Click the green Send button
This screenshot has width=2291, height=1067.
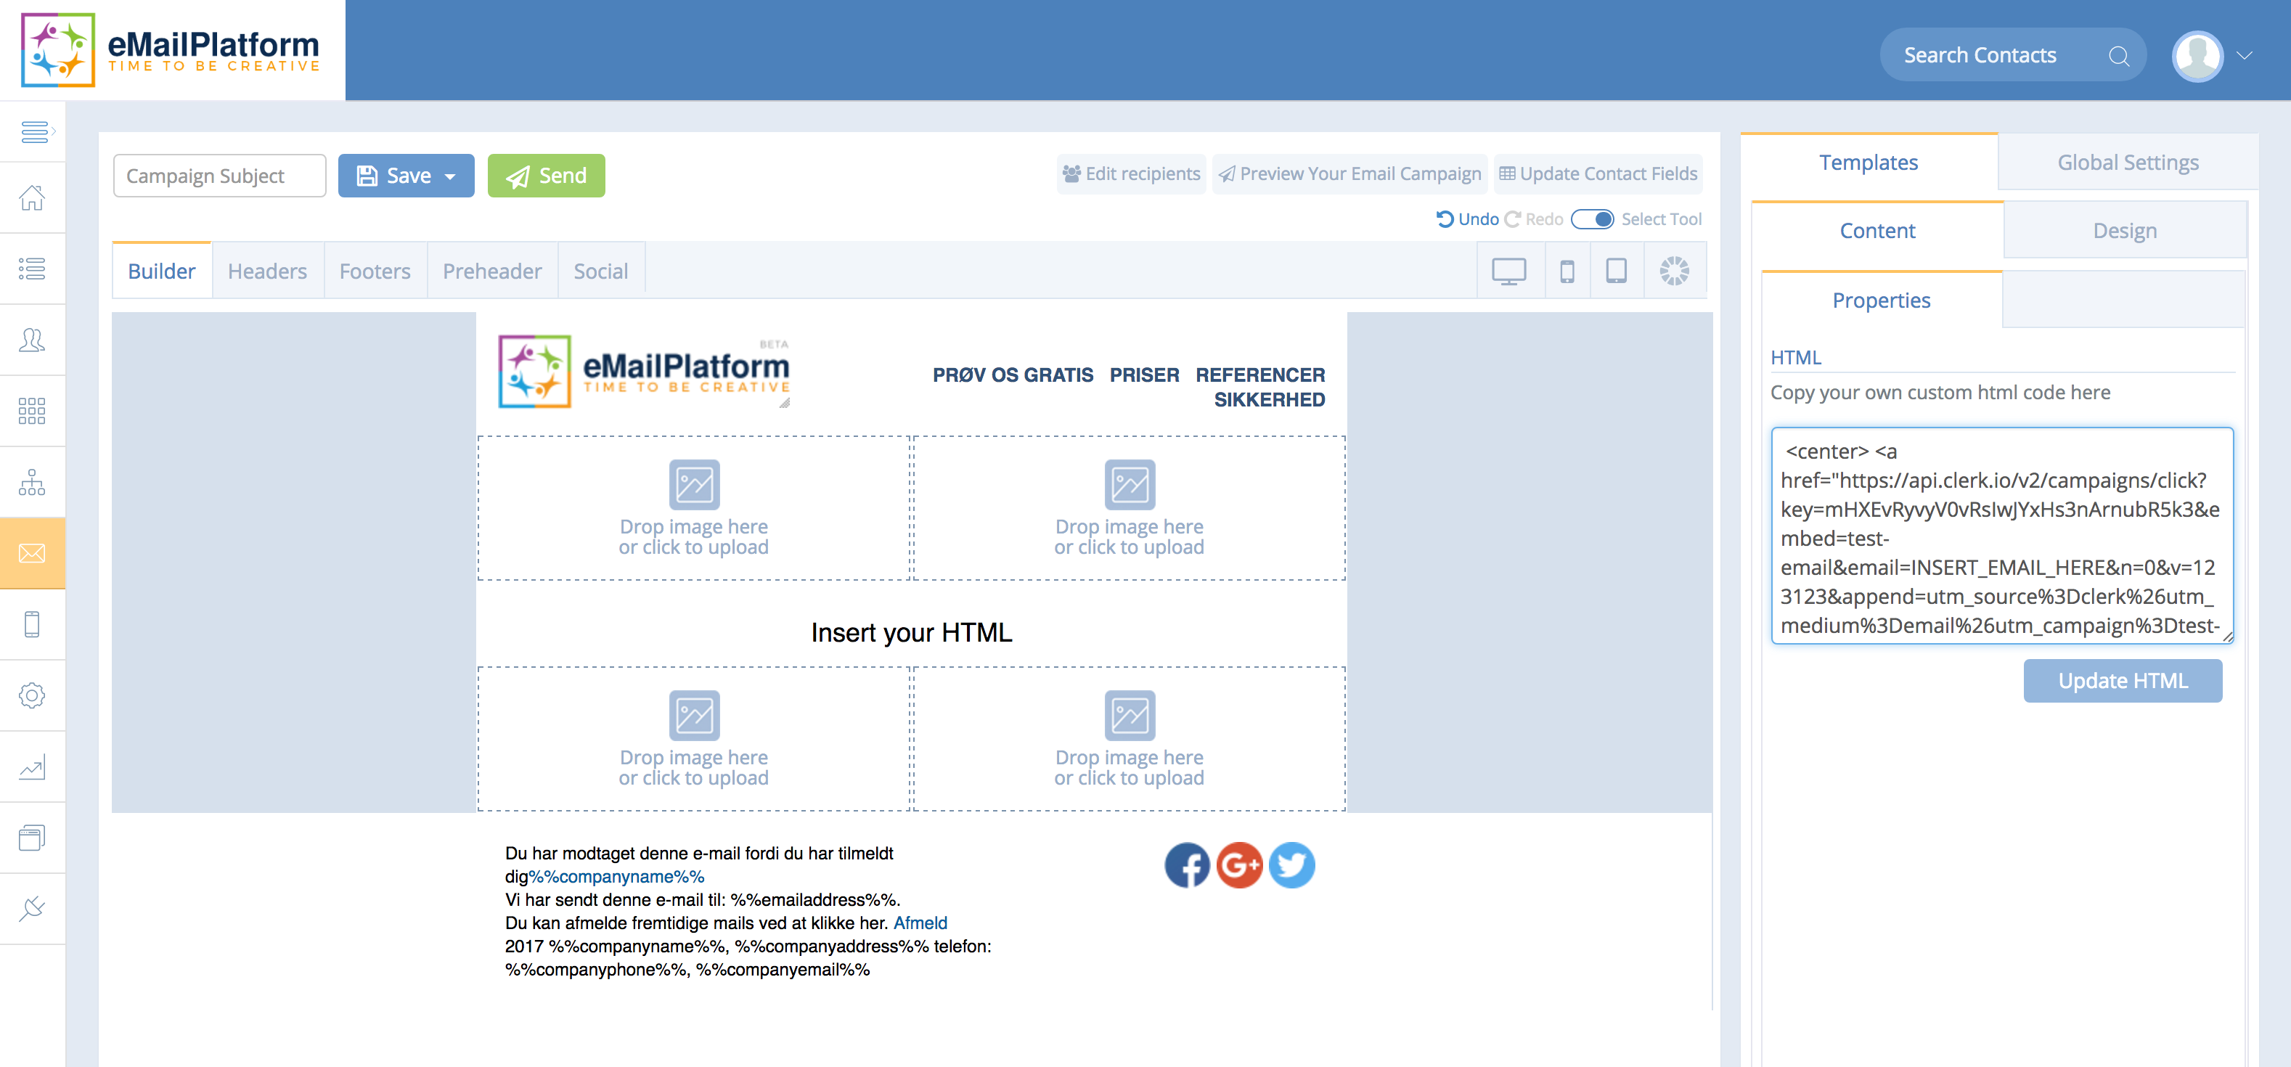(546, 176)
